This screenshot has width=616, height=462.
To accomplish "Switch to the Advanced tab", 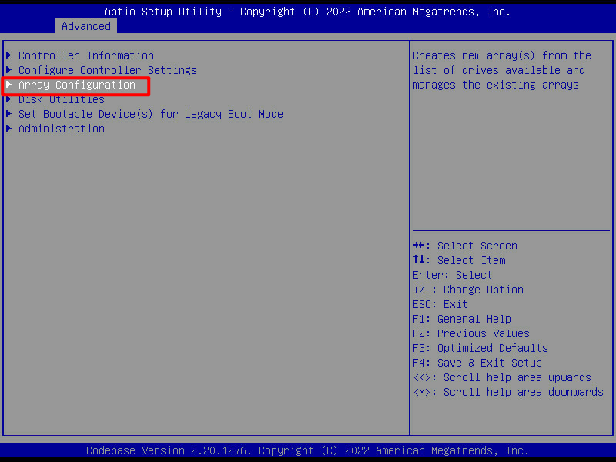I will click(86, 26).
